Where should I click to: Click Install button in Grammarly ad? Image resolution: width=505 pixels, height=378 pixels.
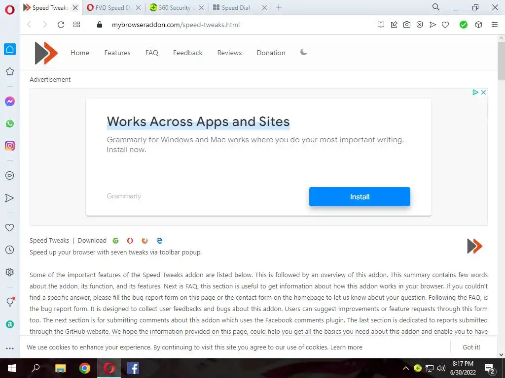pos(360,197)
